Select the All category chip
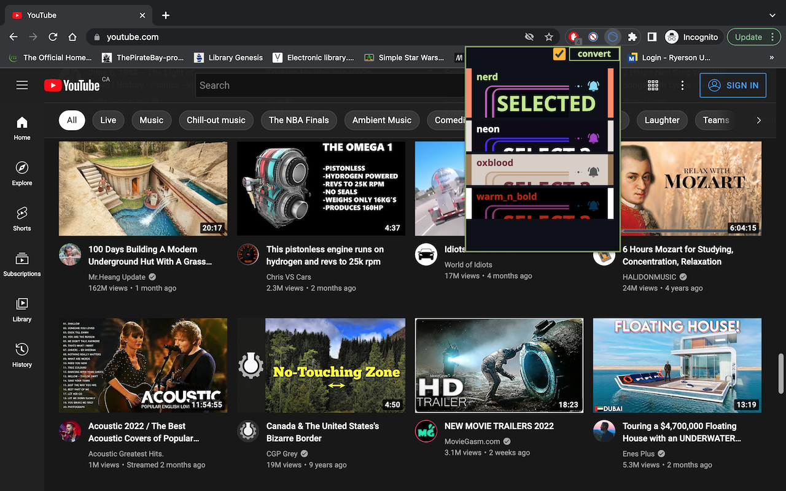This screenshot has height=491, width=786. point(72,120)
